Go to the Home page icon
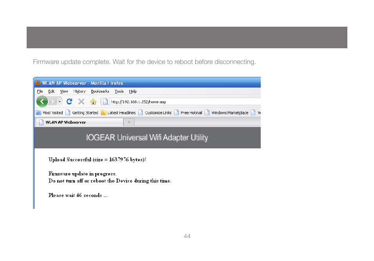 [x=93, y=102]
